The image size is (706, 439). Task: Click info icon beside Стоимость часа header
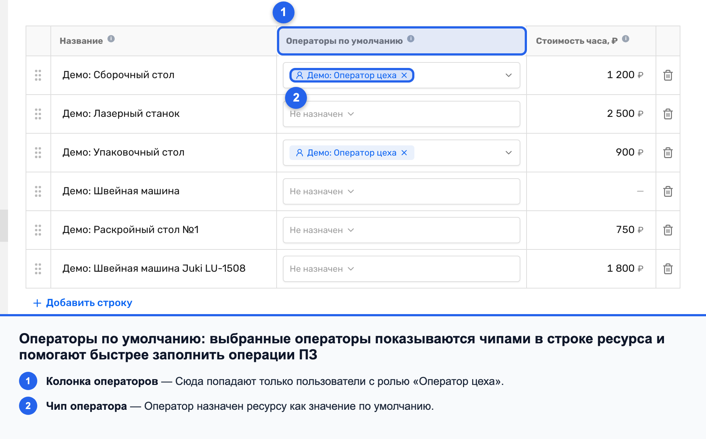626,39
